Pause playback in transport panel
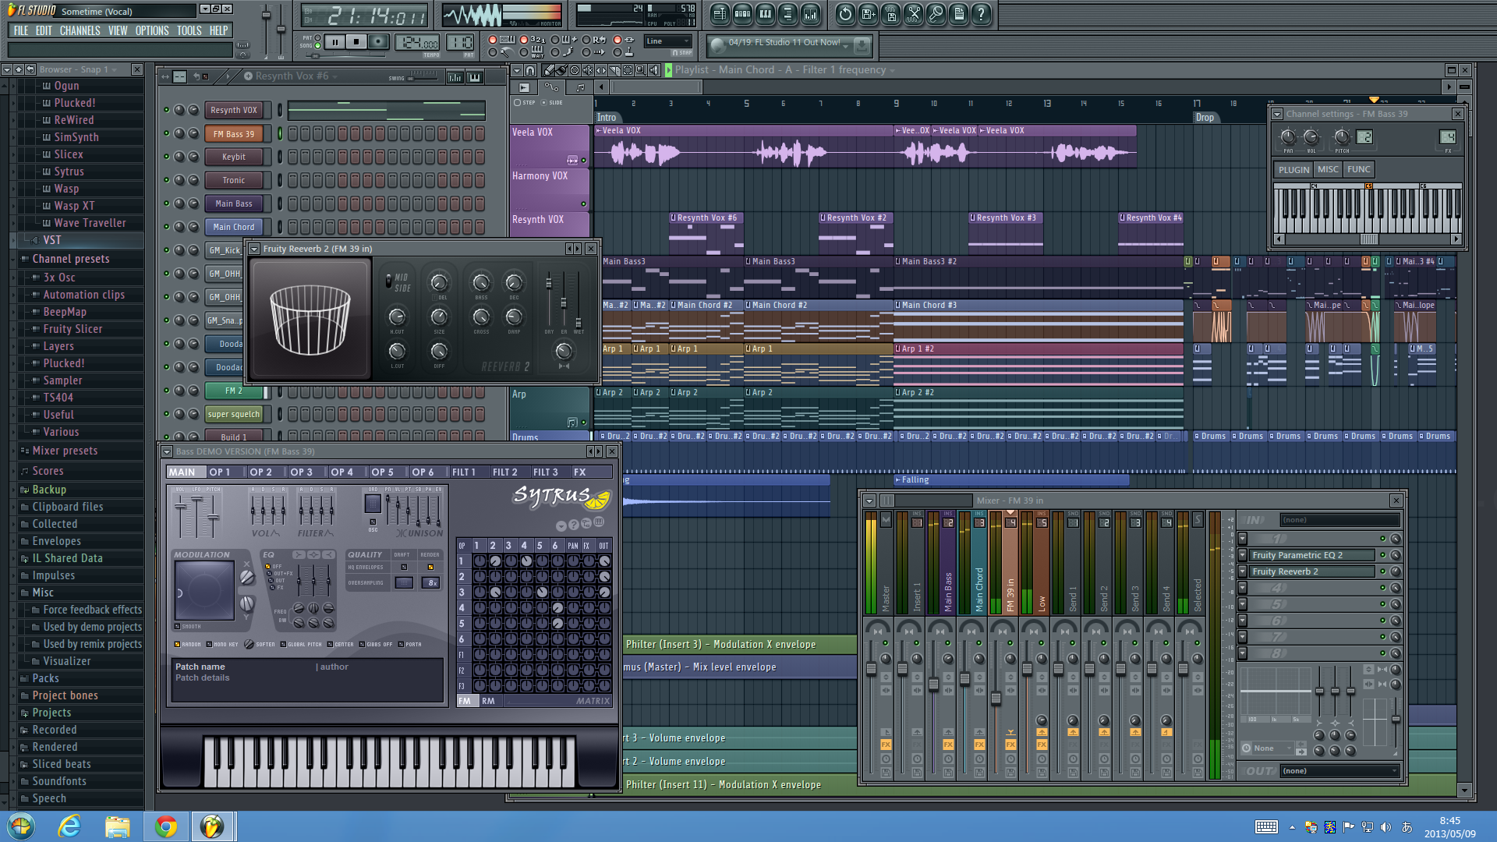The height and width of the screenshot is (842, 1497). (x=335, y=42)
